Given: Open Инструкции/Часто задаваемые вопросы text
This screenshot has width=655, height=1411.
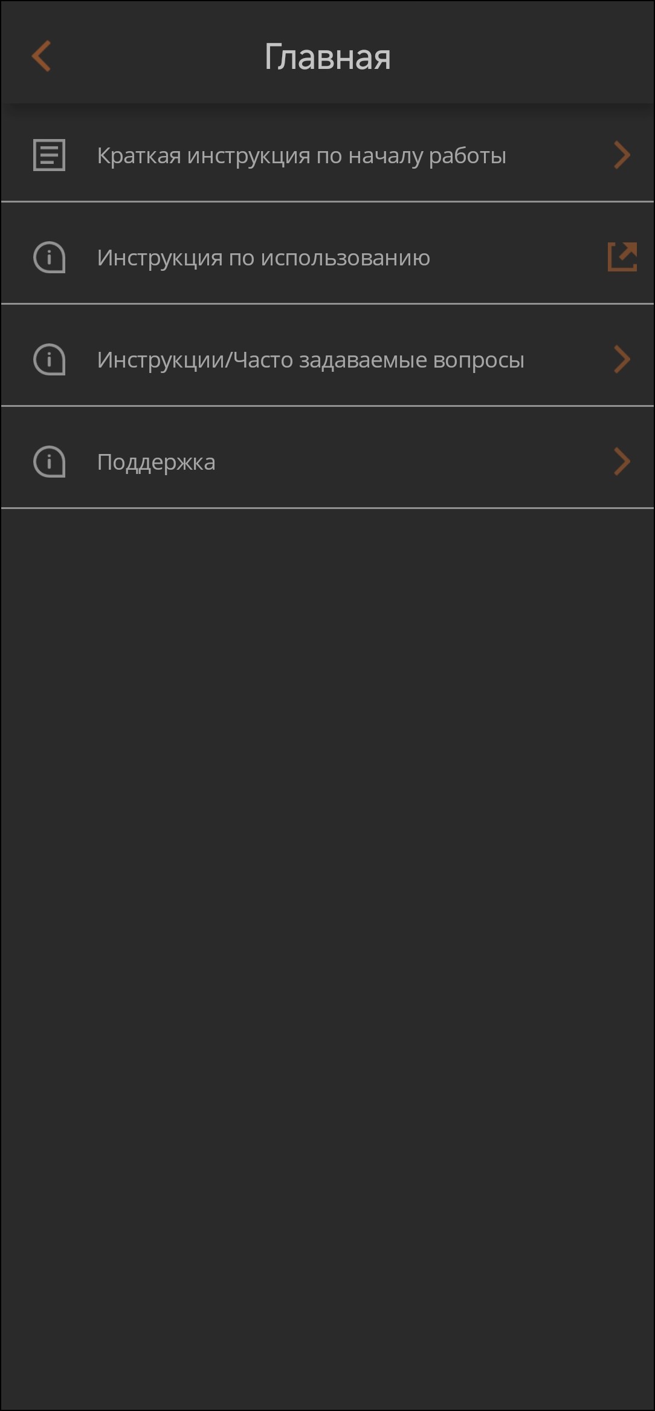Looking at the screenshot, I should (x=311, y=360).
